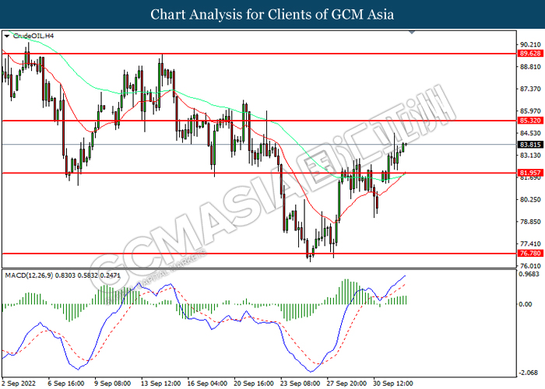
Task: Click the 83.130 price scale value
Action: pyautogui.click(x=530, y=156)
